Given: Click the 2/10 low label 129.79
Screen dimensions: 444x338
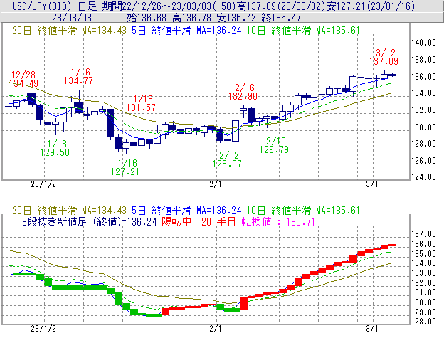Looking at the screenshot, I should click(x=275, y=149).
